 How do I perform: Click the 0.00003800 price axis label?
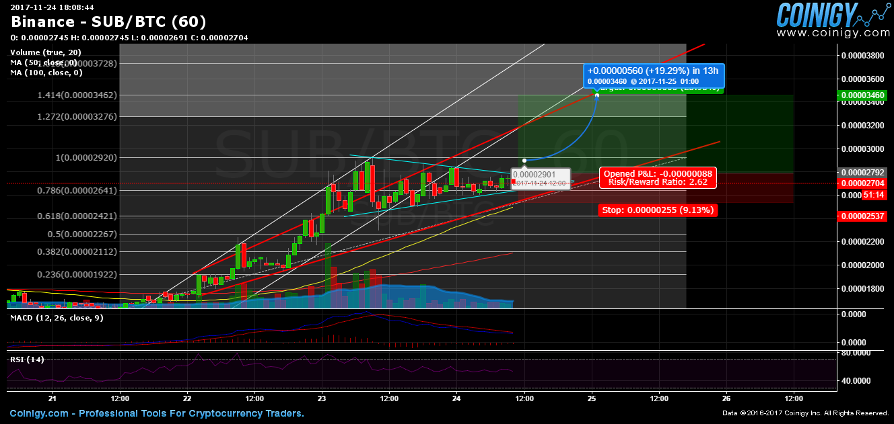tap(864, 56)
